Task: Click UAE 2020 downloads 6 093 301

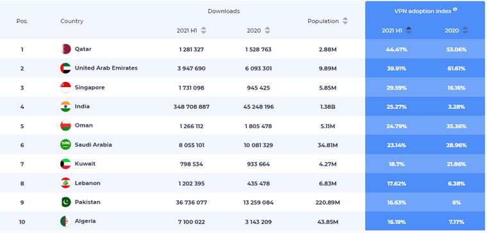Action: 258,68
